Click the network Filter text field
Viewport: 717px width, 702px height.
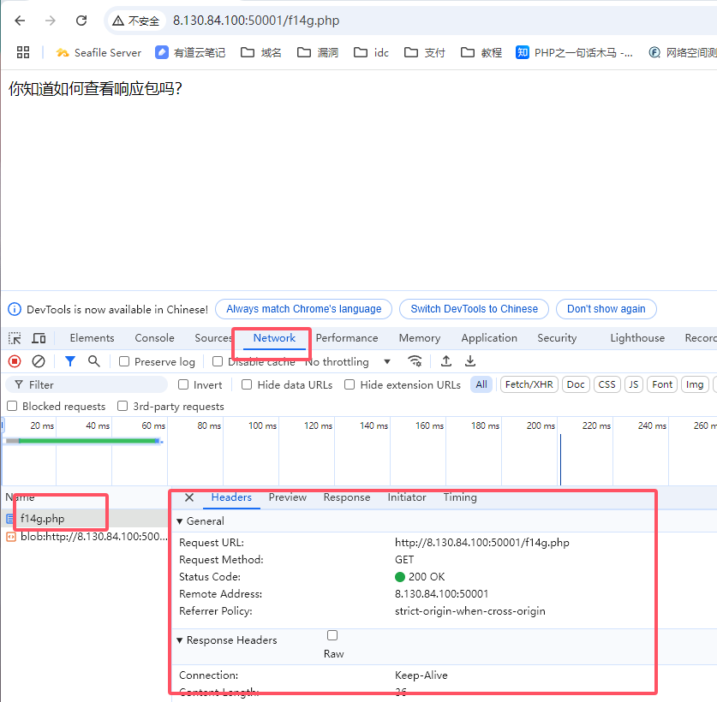[94, 384]
